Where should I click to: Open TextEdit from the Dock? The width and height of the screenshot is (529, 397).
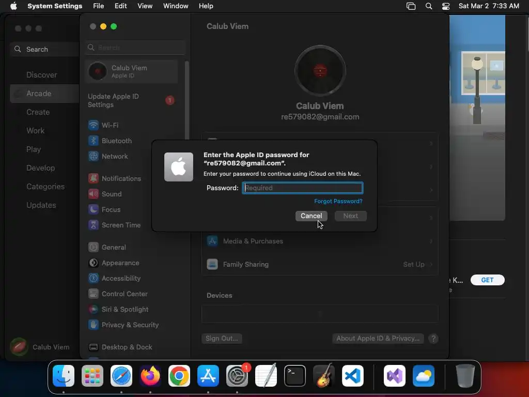tap(266, 376)
